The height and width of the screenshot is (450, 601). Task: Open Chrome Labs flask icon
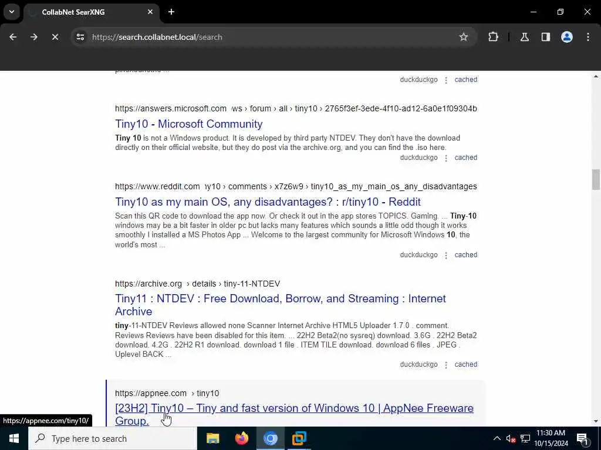(524, 37)
